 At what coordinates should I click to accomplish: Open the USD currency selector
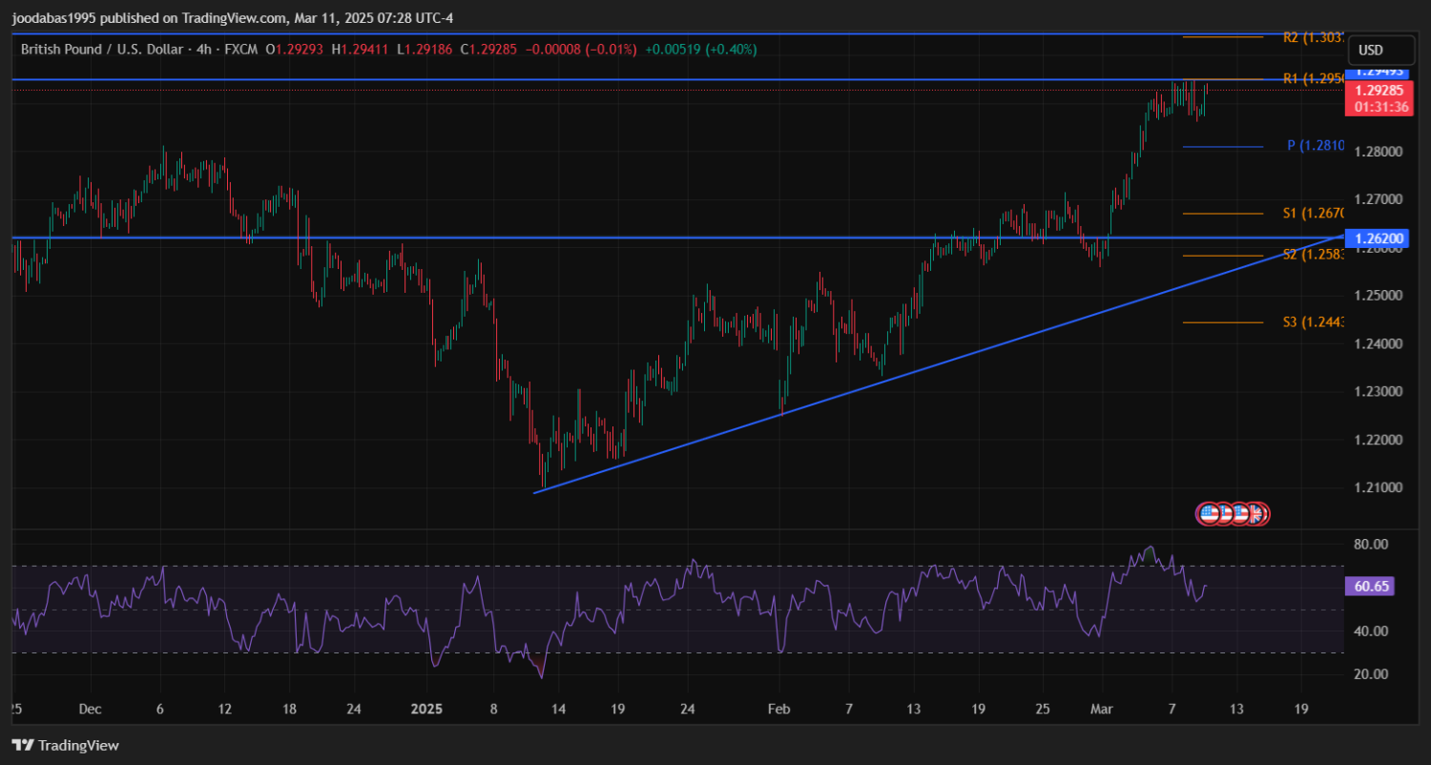pyautogui.click(x=1370, y=50)
